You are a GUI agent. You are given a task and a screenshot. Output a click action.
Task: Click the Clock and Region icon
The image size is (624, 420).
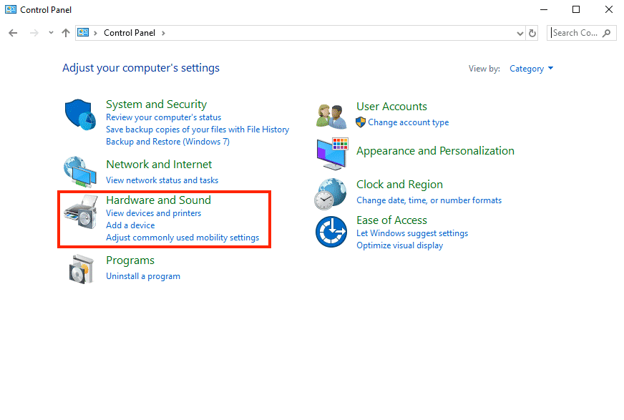click(332, 192)
